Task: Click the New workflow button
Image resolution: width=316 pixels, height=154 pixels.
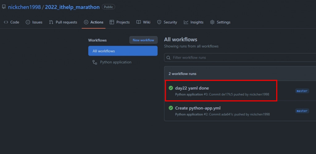Action: tap(143, 40)
